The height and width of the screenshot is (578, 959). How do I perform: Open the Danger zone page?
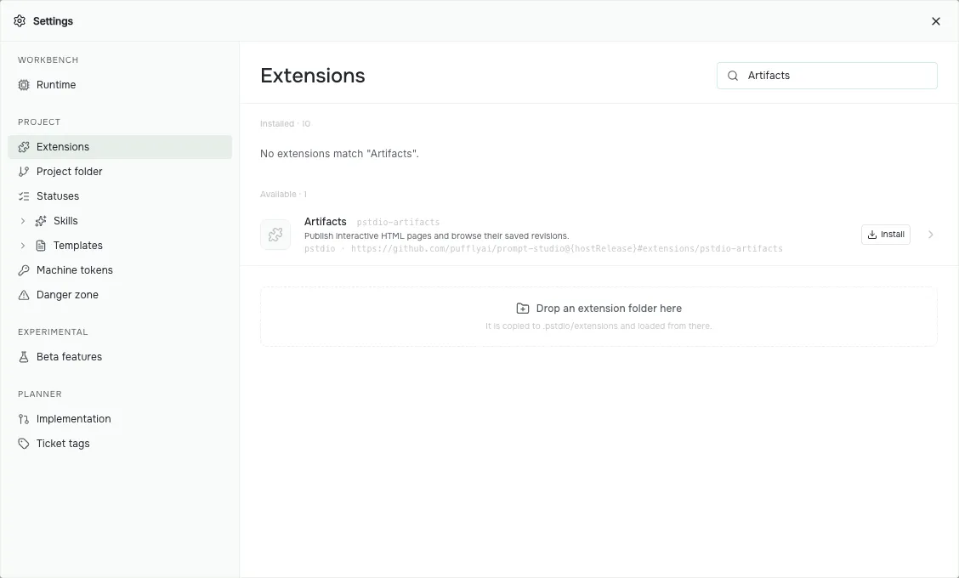120,295
